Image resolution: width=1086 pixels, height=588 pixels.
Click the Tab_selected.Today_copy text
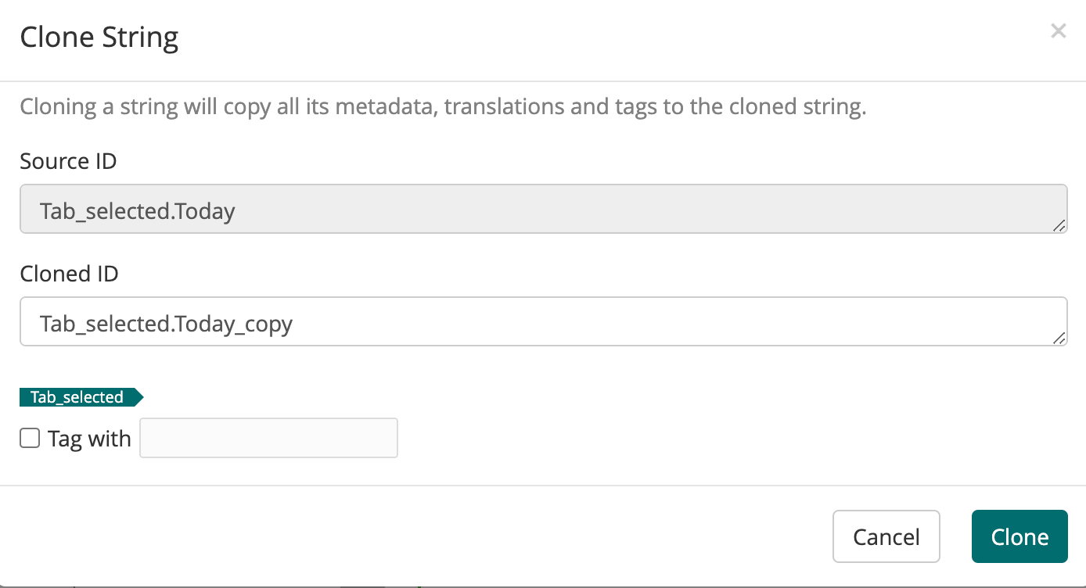(x=166, y=323)
